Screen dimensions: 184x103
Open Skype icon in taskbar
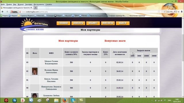73,100
